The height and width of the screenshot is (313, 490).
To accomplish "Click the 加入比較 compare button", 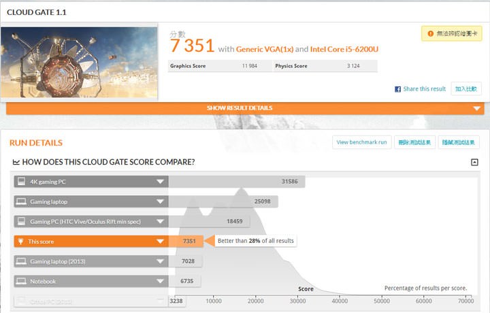I will pyautogui.click(x=466, y=89).
